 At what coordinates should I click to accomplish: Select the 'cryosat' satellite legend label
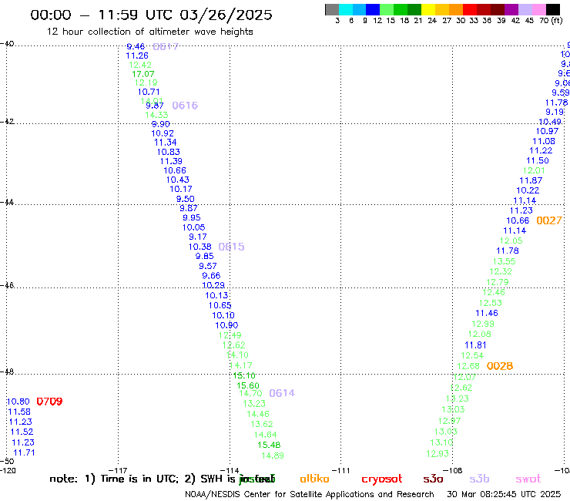[x=382, y=479]
